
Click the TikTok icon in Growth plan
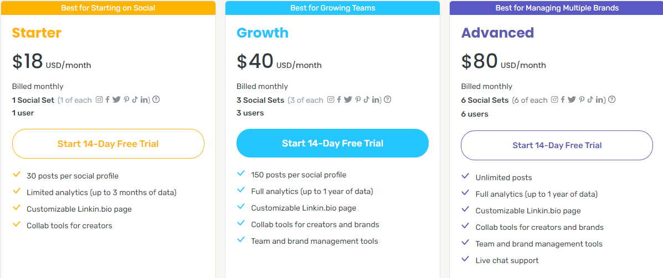point(366,100)
